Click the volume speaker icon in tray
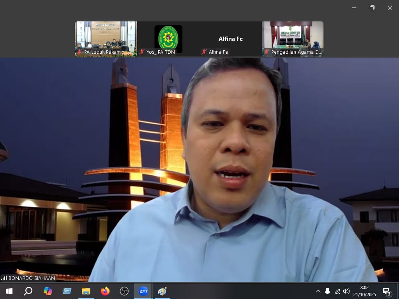The height and width of the screenshot is (299, 399). (x=346, y=291)
